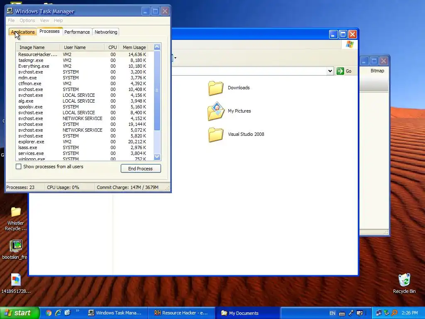Switch to Resource Hacker taskbar button
The image size is (425, 319).
tap(181, 313)
